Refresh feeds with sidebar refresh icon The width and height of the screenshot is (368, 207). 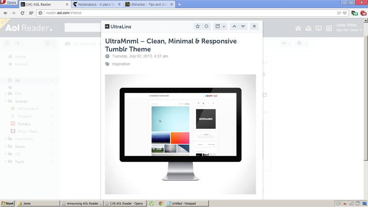7,43
